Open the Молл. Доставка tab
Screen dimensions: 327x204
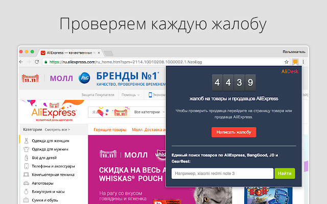coord(149,130)
